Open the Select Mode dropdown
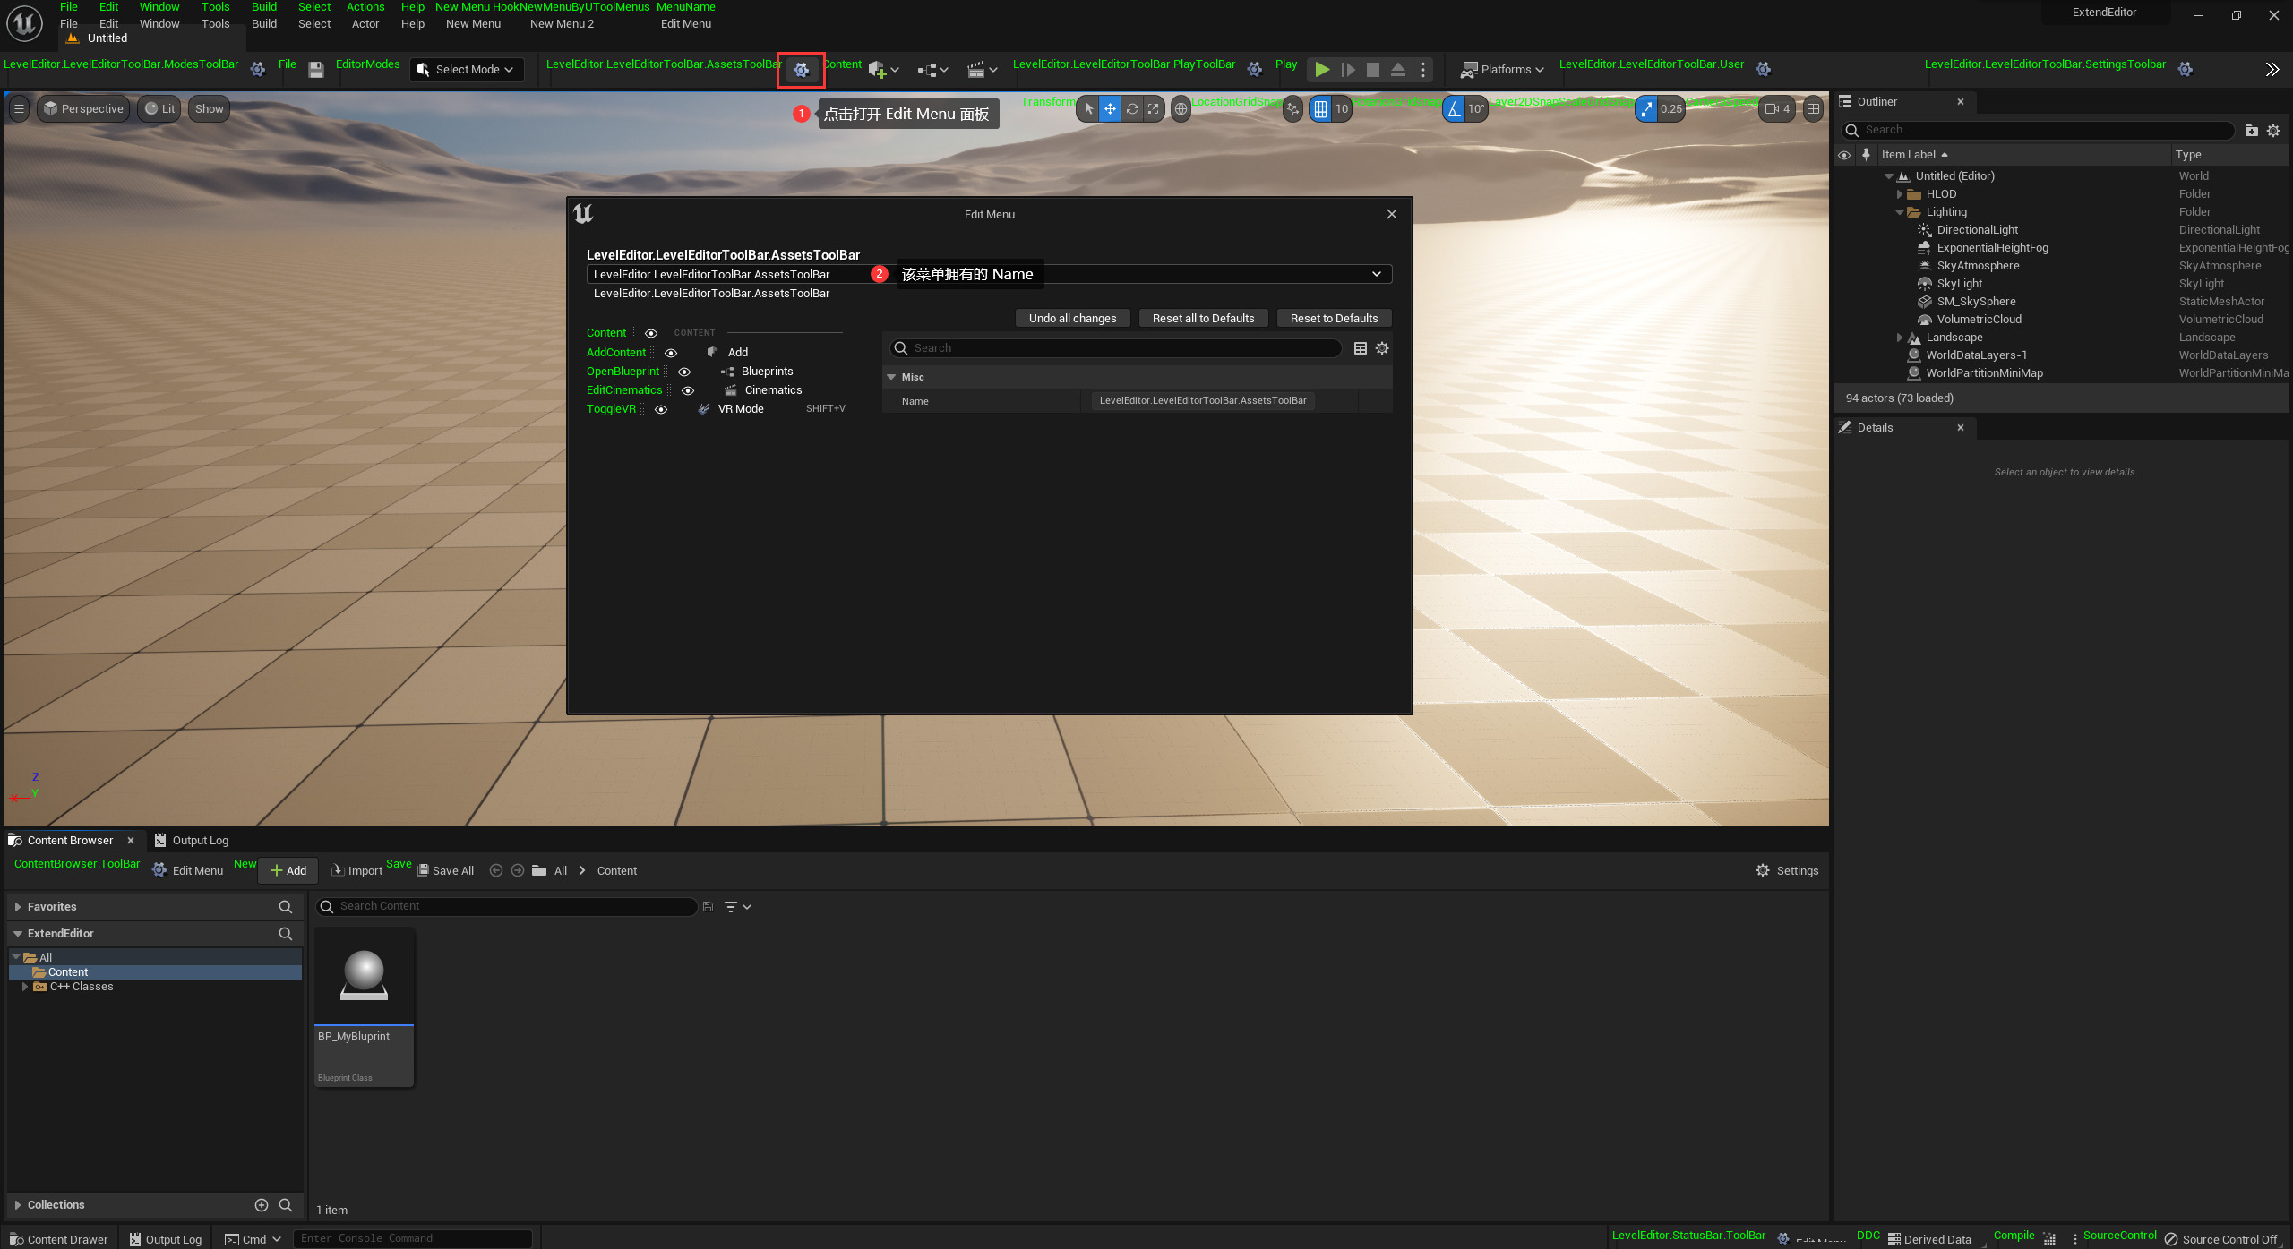The width and height of the screenshot is (2293, 1249). [467, 69]
